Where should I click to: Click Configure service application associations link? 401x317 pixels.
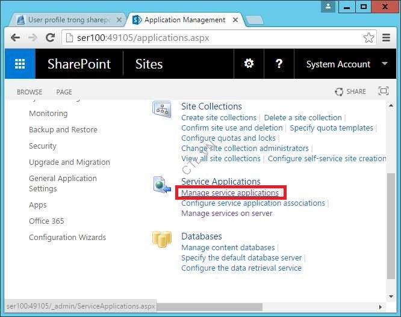point(253,203)
